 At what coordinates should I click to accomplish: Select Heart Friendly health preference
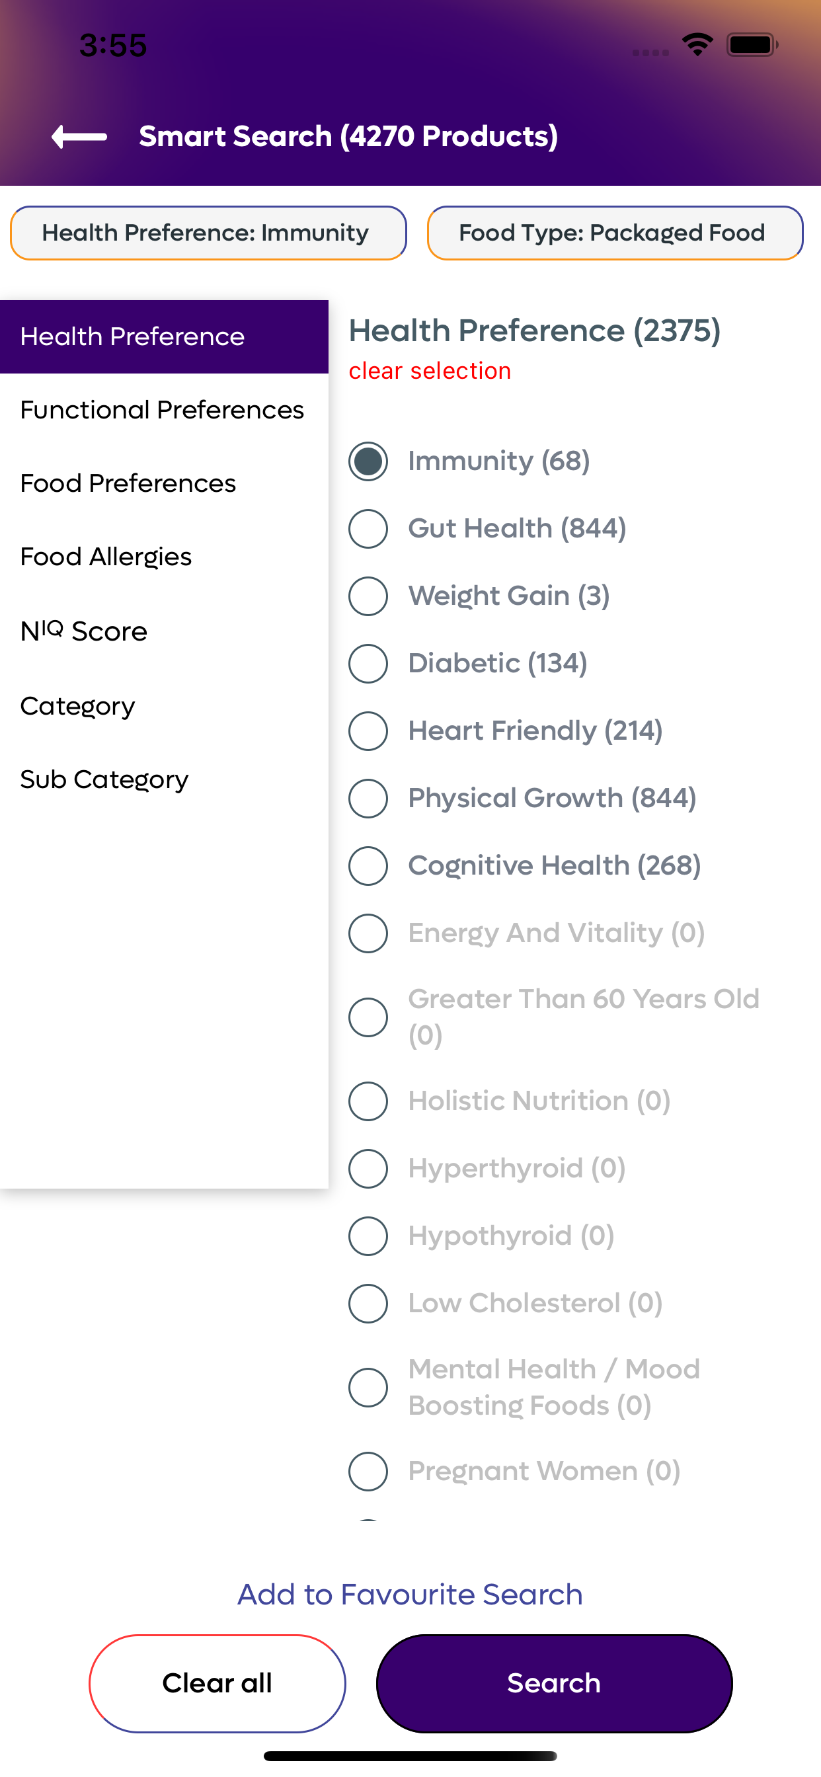(x=368, y=731)
